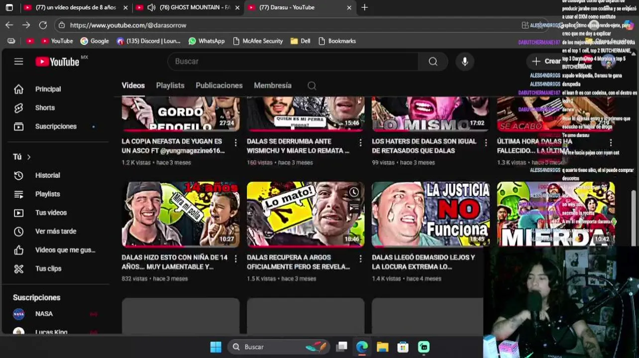Click the search magnifier button
The width and height of the screenshot is (639, 358).
433,61
